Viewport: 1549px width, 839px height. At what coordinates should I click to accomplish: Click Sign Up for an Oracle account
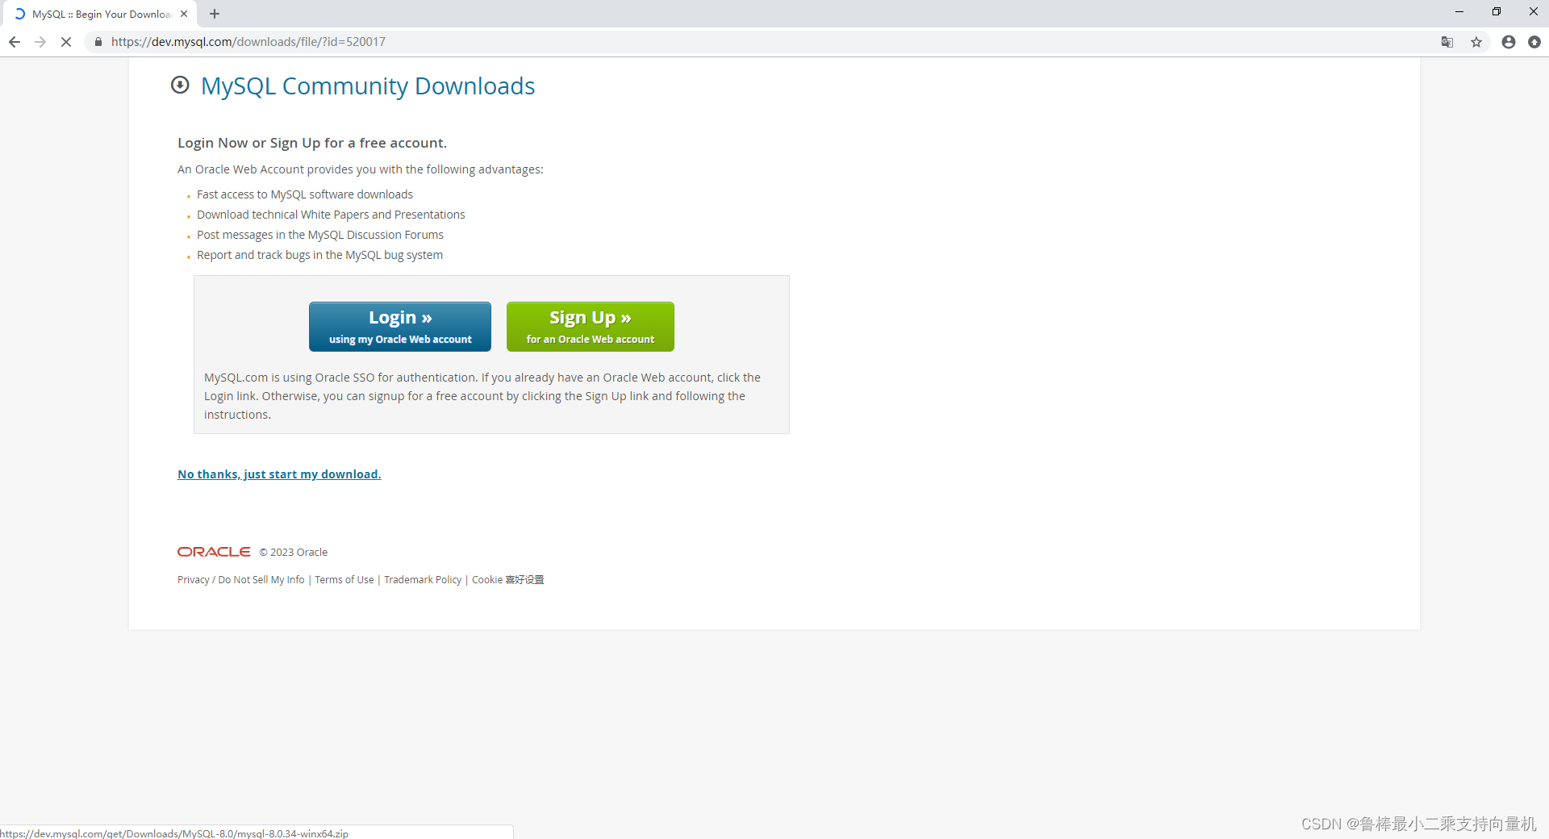point(591,327)
